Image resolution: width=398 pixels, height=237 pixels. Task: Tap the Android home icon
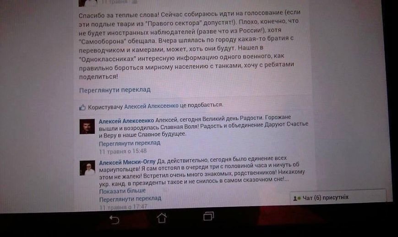(x=162, y=217)
